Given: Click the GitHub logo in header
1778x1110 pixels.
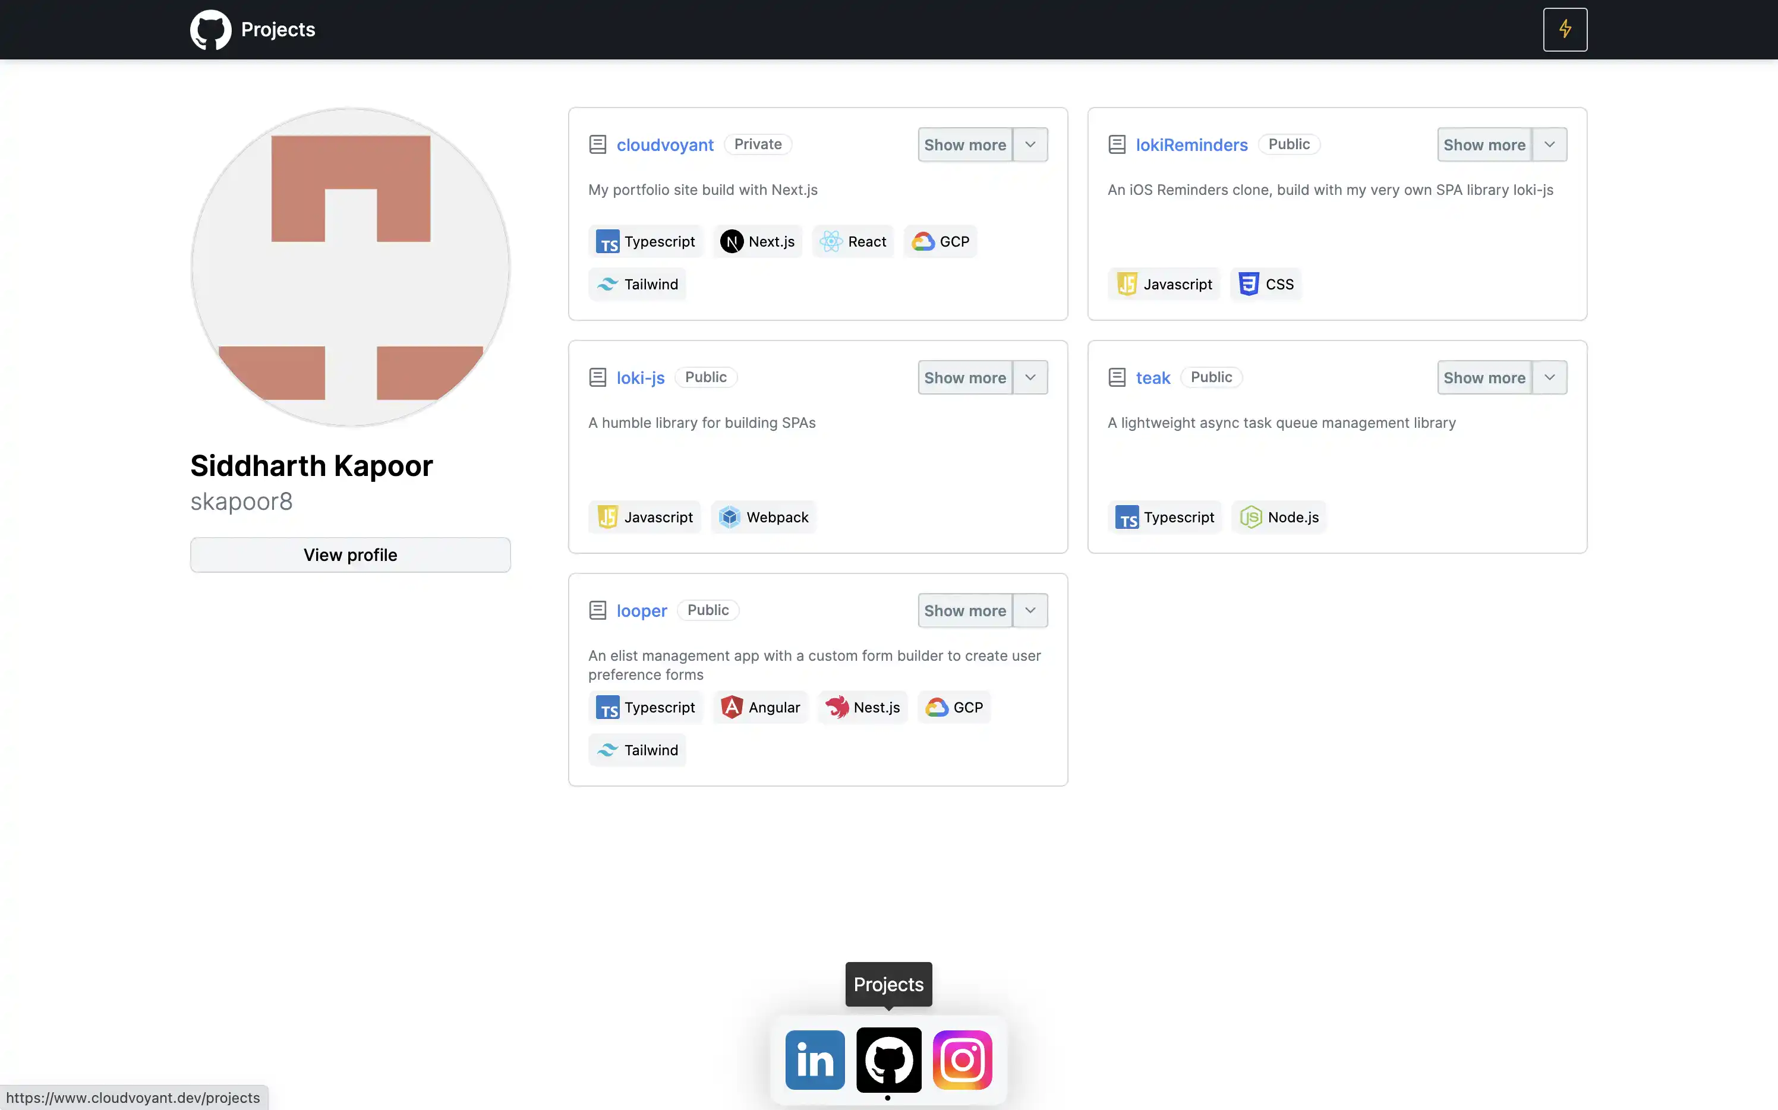Looking at the screenshot, I should tap(211, 29).
